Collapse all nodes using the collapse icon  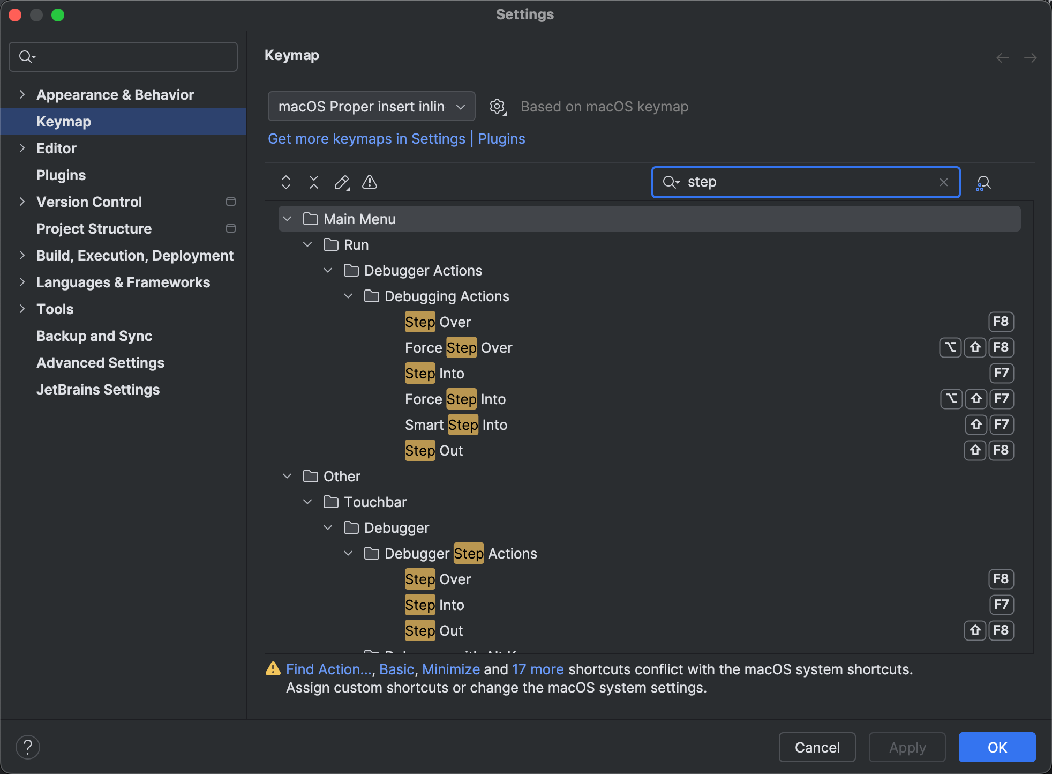click(x=314, y=182)
